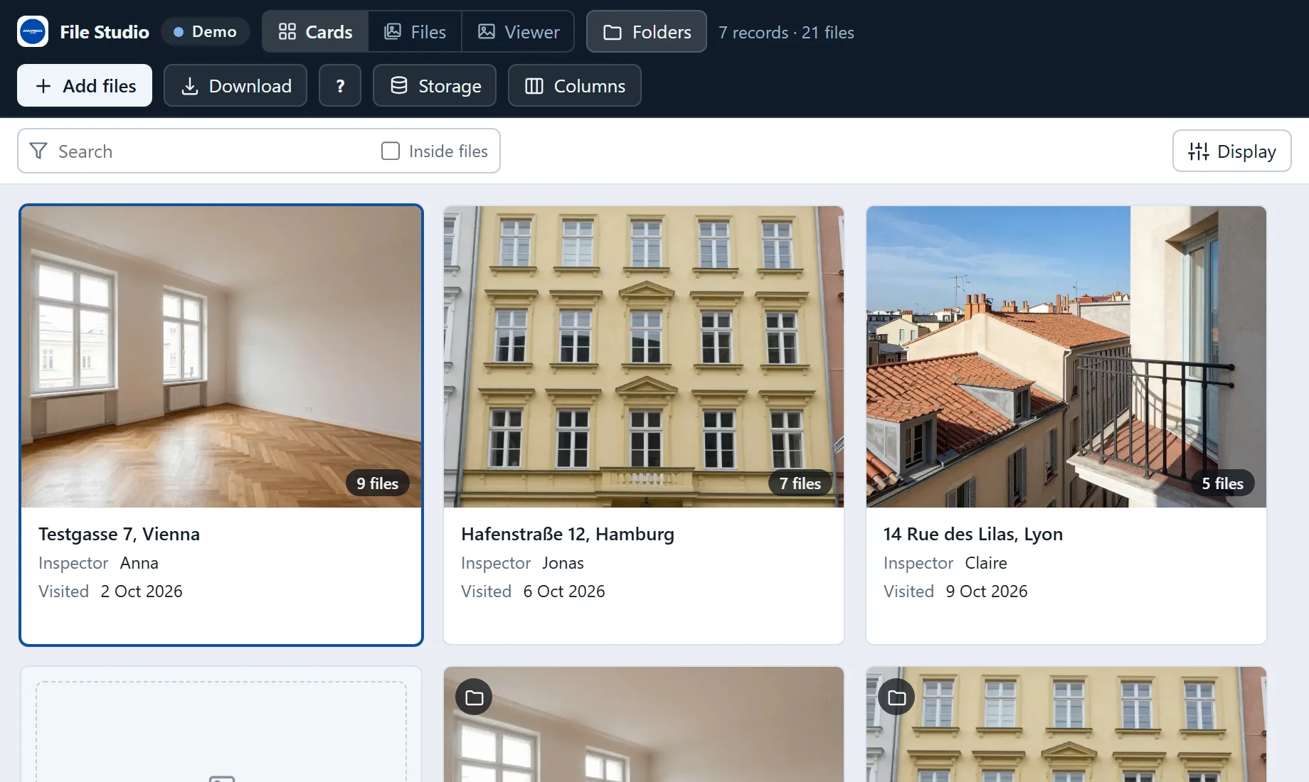
Task: Select the title 14 Rue des Lilas, Lyon
Action: pyautogui.click(x=973, y=534)
